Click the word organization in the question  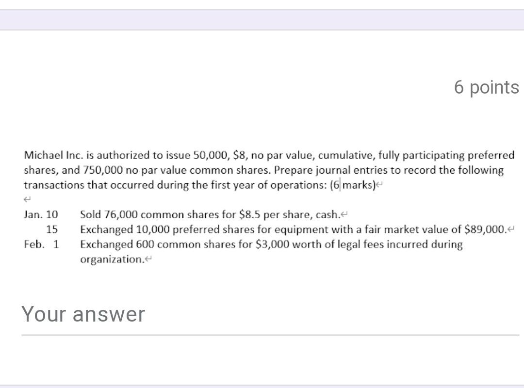click(x=113, y=259)
